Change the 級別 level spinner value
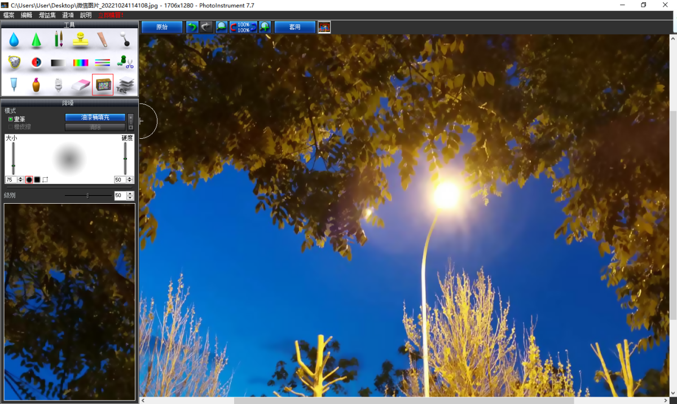677x404 pixels. pyautogui.click(x=130, y=196)
